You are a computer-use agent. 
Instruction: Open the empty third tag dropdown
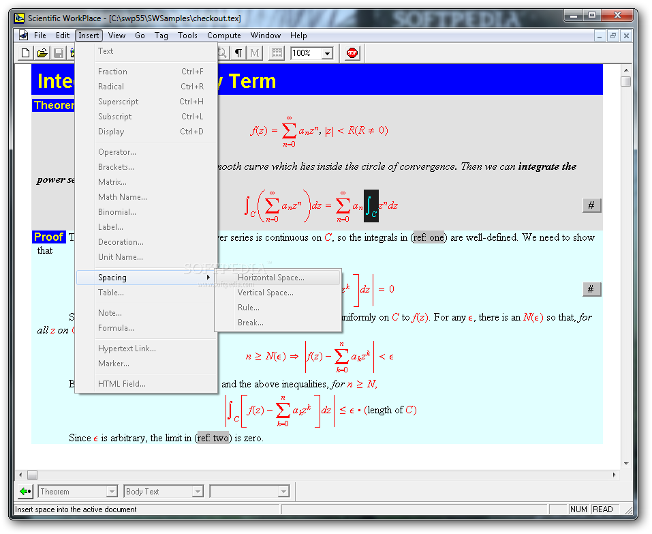tap(283, 492)
